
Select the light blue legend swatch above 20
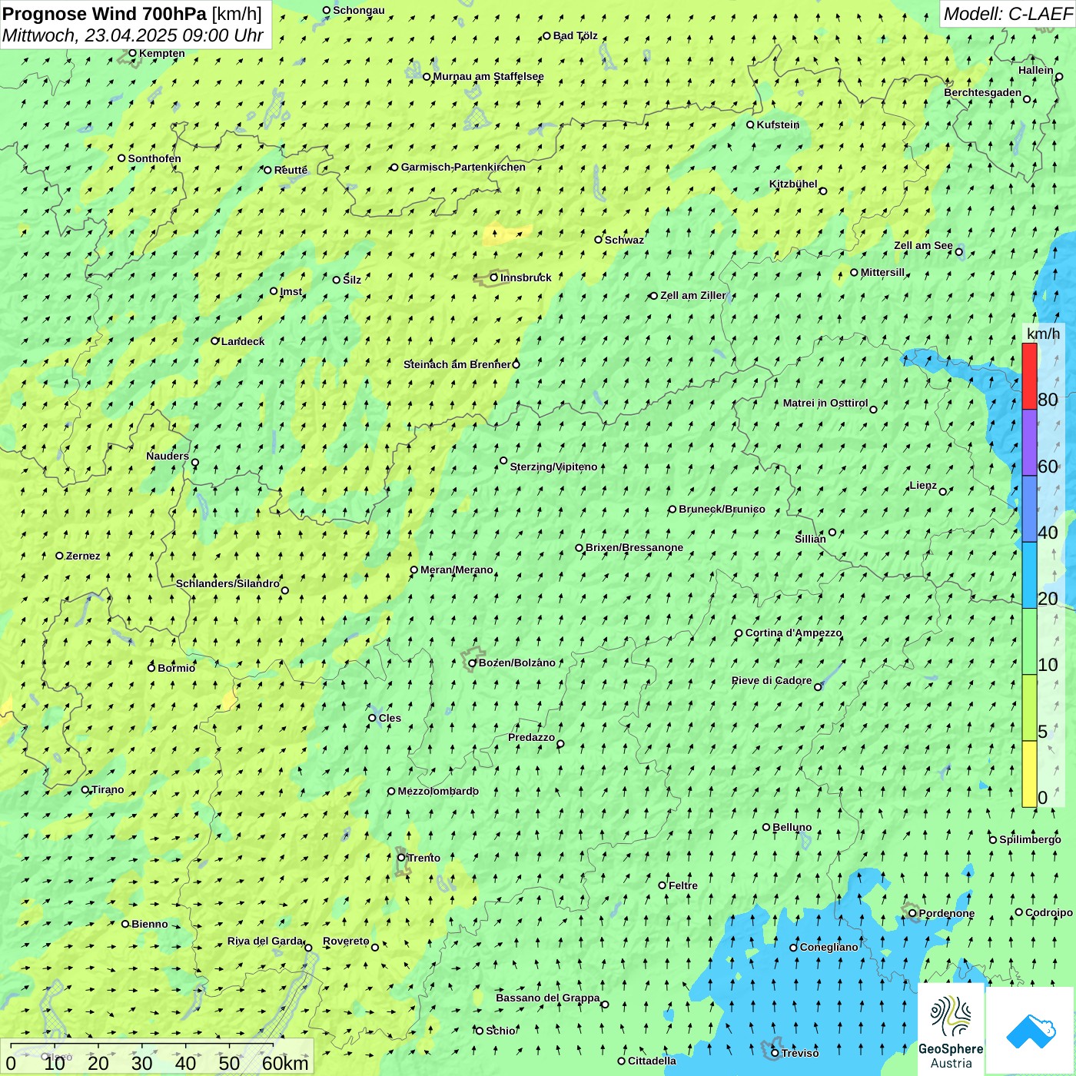point(1029,576)
